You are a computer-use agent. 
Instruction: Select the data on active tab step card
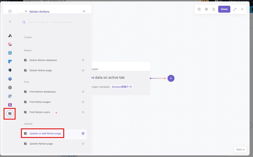121,78
